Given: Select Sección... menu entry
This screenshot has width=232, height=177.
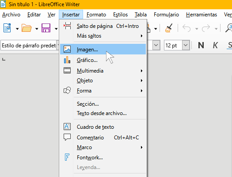Looking at the screenshot, I should (103, 104).
